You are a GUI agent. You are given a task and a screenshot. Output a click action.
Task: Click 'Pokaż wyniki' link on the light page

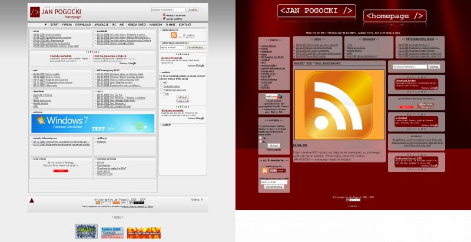tap(183, 101)
